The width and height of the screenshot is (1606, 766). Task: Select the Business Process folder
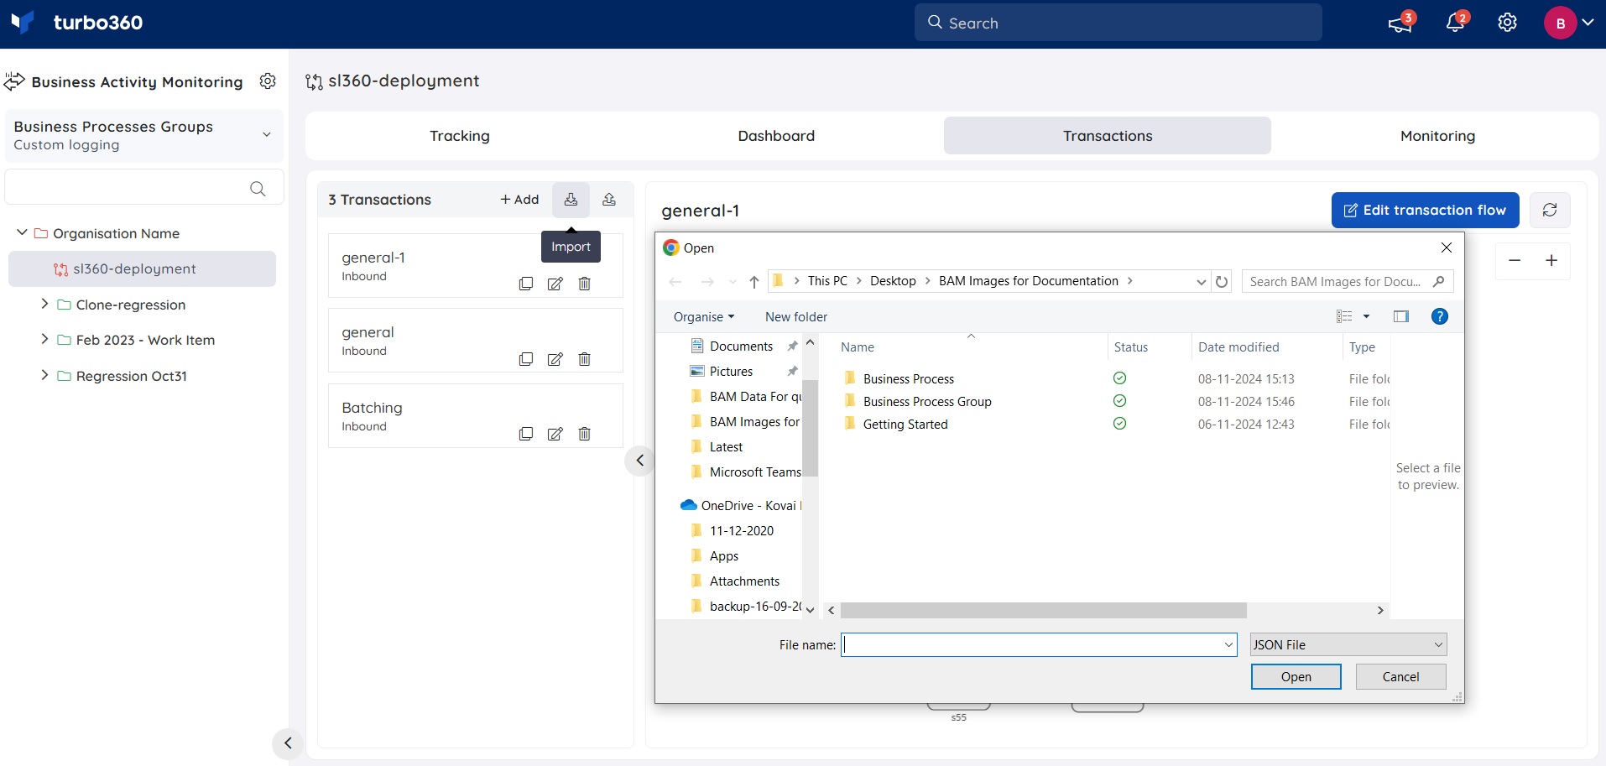click(908, 379)
